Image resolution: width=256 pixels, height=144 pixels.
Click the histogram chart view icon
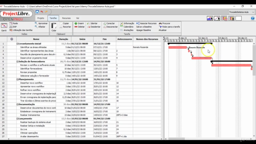click(210, 18)
